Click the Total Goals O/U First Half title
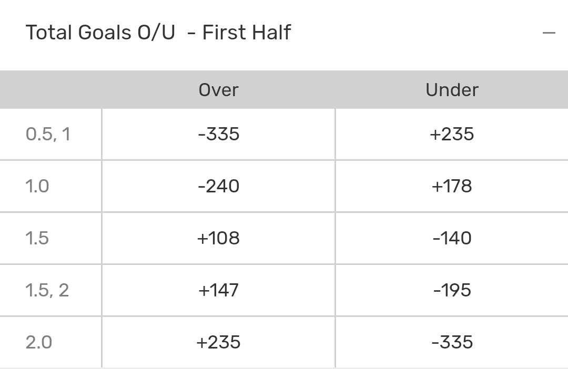The width and height of the screenshot is (568, 369). pos(158,33)
